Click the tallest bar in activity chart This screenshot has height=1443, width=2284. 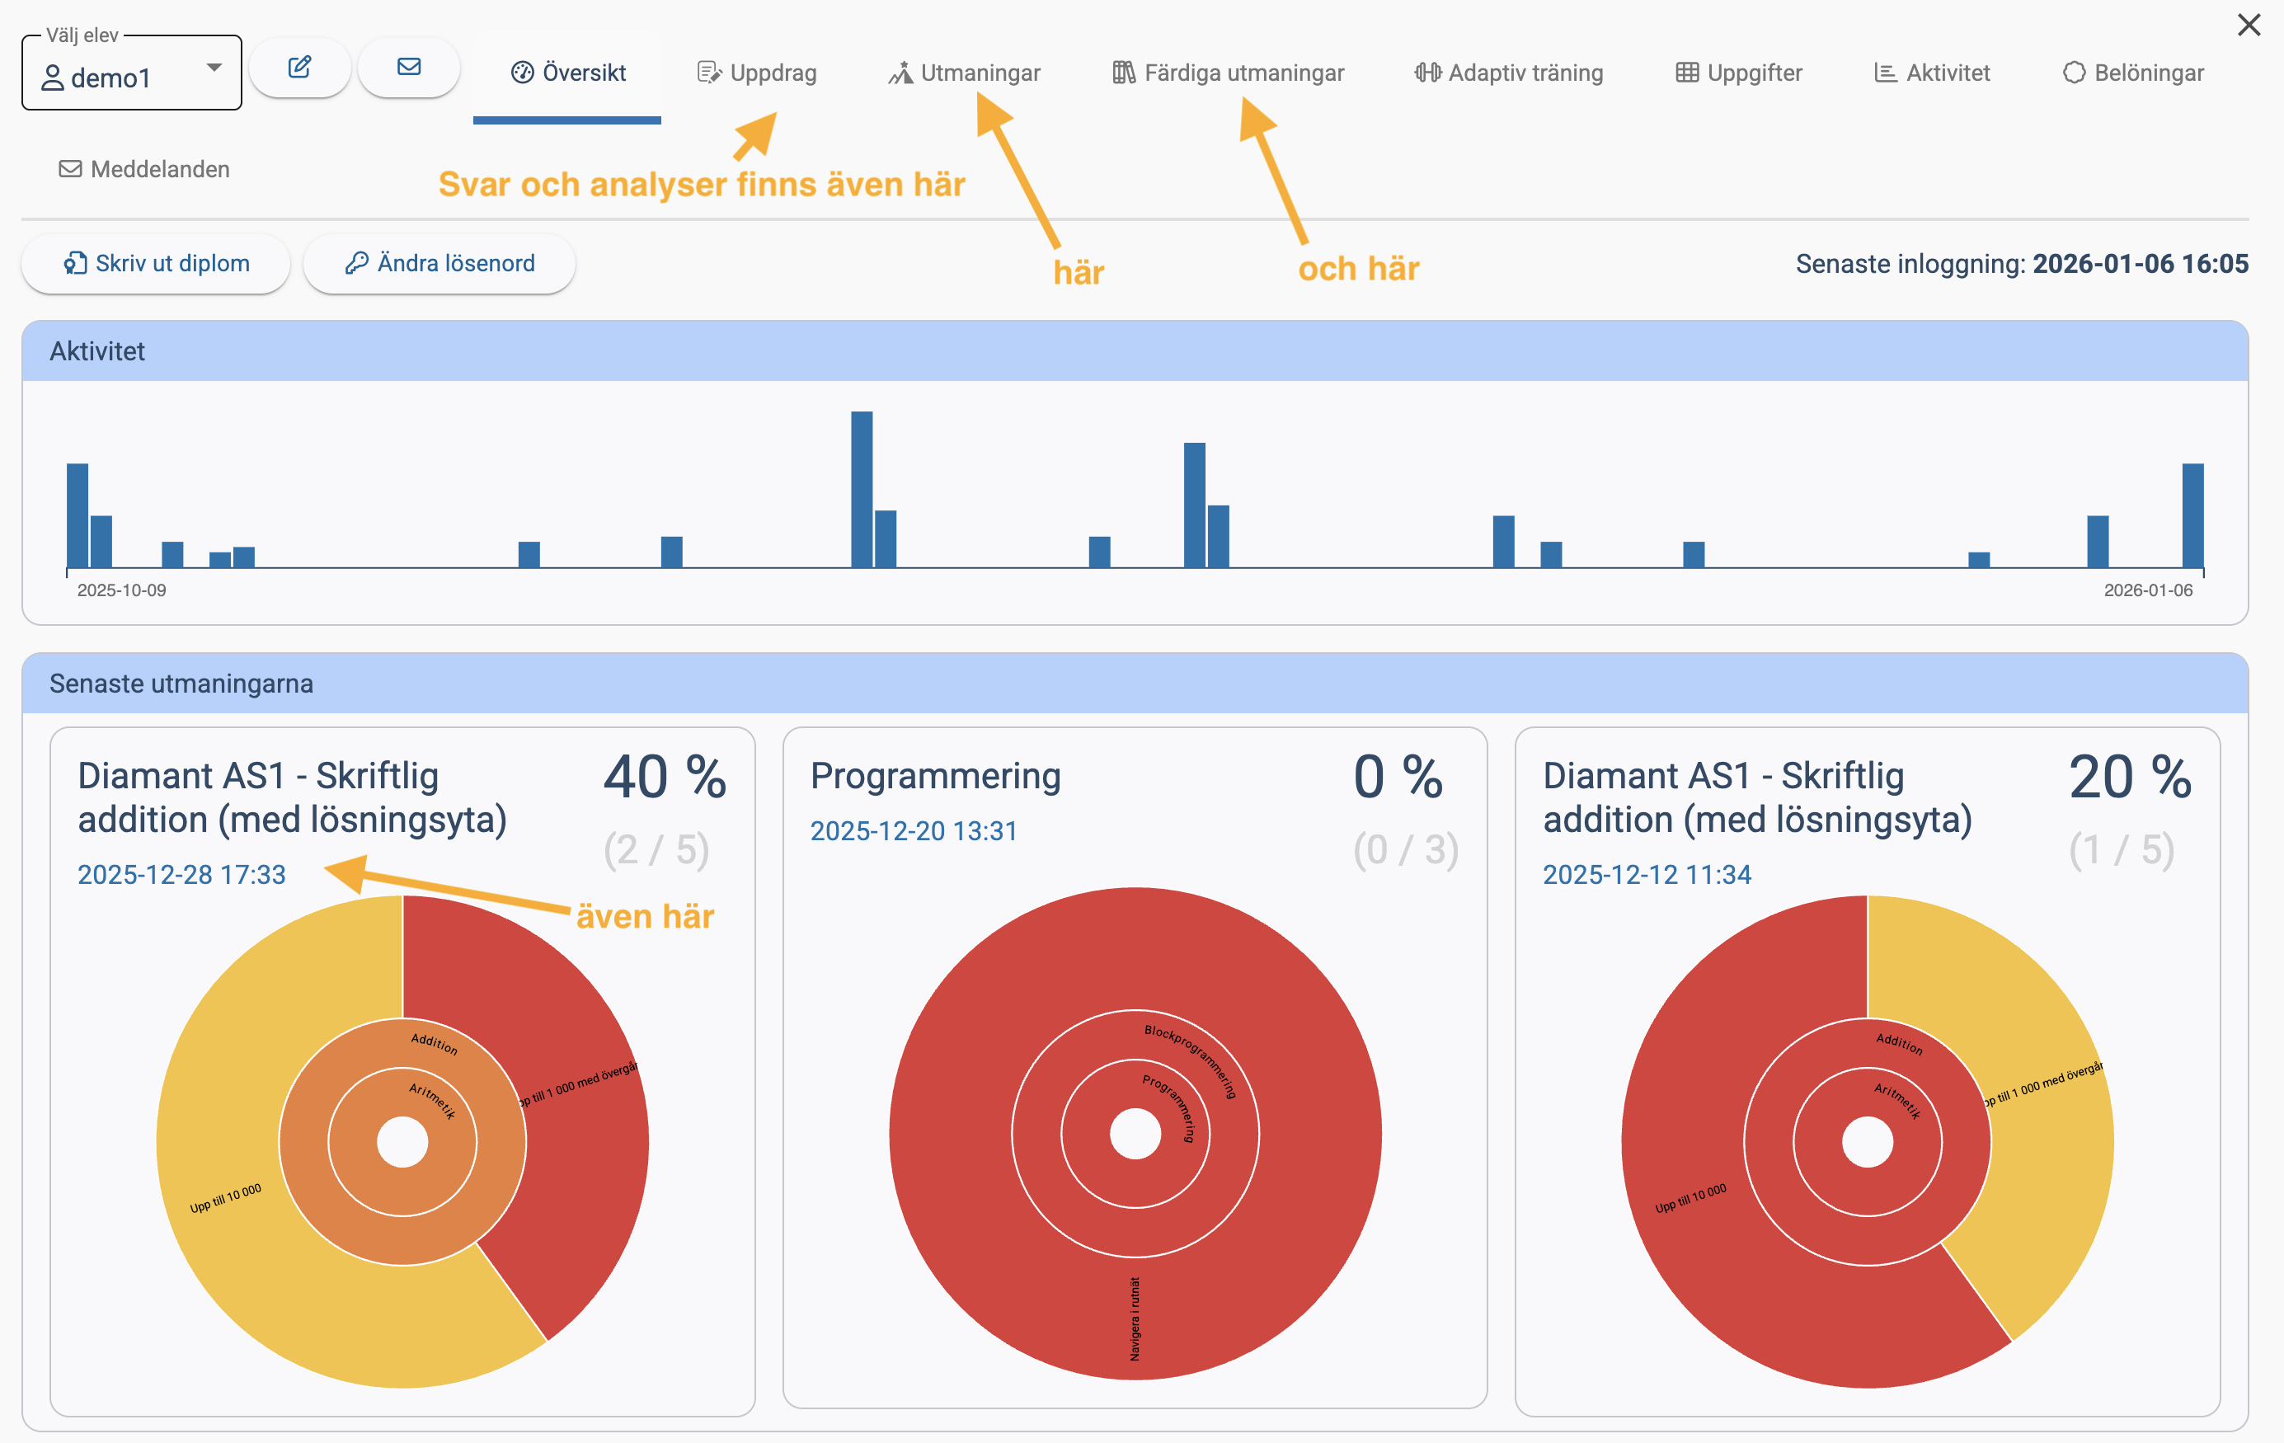862,489
